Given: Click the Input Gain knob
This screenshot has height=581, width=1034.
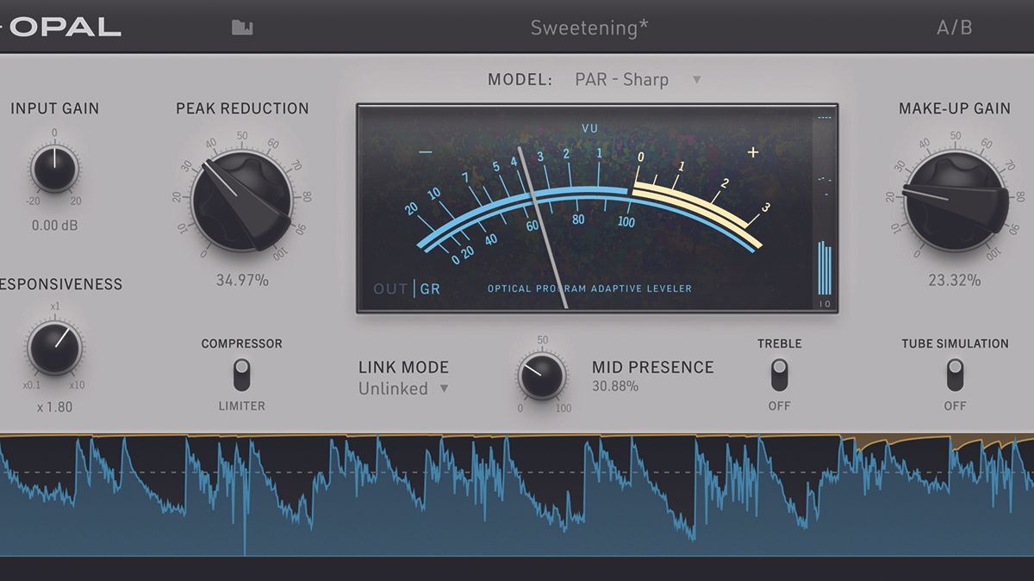Looking at the screenshot, I should point(53,169).
